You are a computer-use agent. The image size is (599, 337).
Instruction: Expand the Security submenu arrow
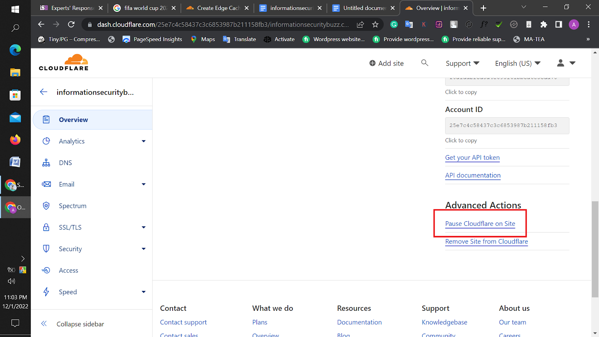pyautogui.click(x=144, y=249)
